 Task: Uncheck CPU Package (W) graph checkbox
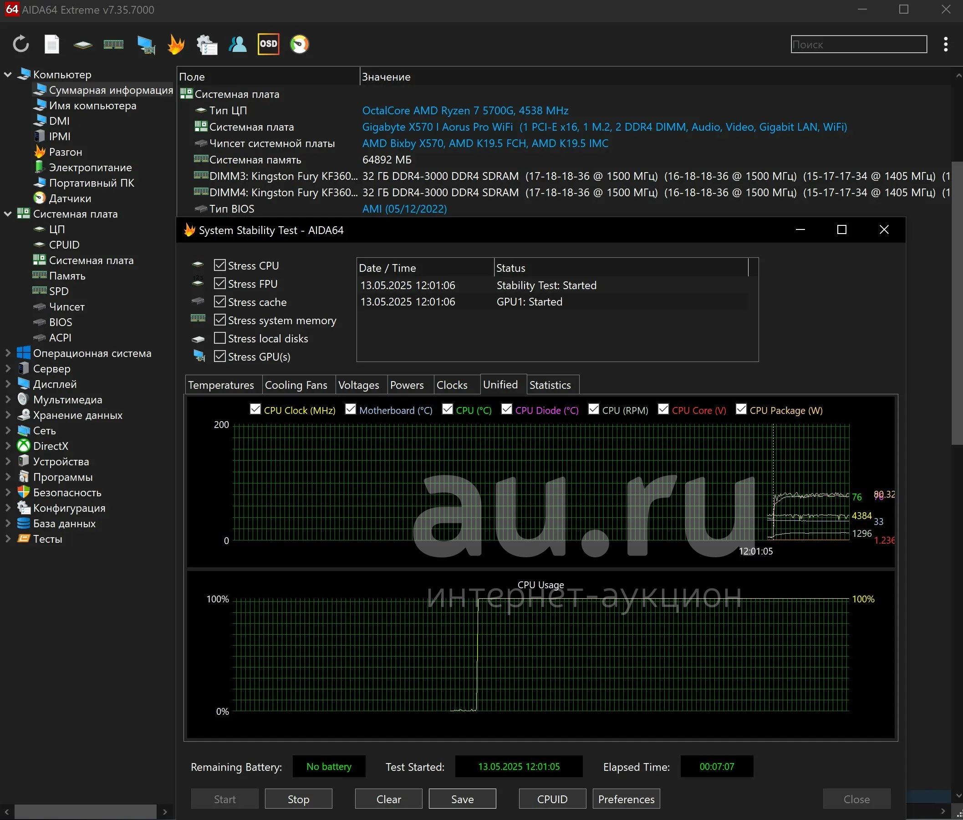pyautogui.click(x=741, y=409)
